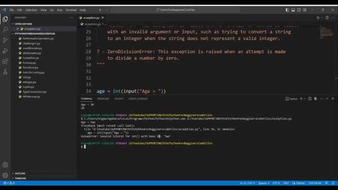Expand the Outline section
338x190 pixels.
(20, 174)
